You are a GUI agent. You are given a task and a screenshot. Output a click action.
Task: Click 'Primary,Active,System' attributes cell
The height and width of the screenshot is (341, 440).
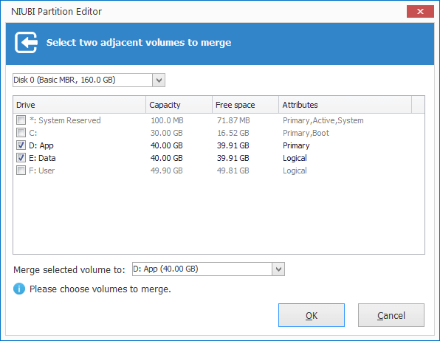(x=323, y=120)
